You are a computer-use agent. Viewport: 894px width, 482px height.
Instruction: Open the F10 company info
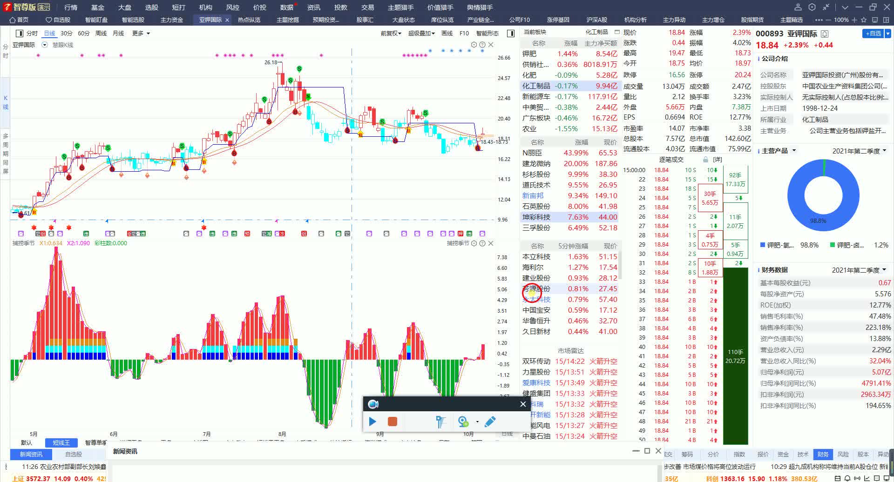point(464,33)
